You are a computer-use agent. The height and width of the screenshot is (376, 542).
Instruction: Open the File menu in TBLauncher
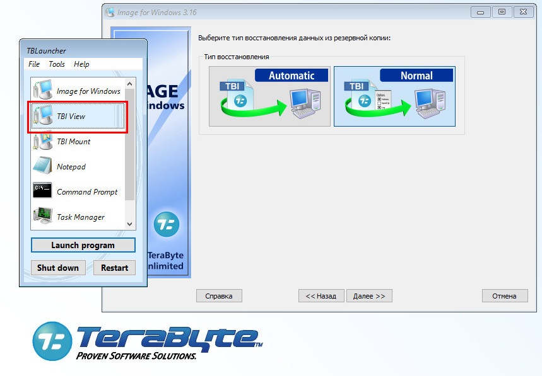[x=34, y=64]
